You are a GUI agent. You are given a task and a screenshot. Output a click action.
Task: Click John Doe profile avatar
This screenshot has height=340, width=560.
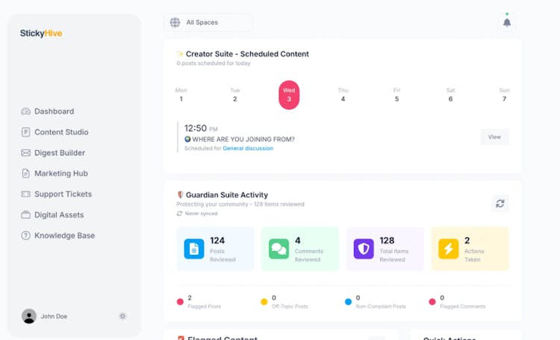[x=29, y=316]
